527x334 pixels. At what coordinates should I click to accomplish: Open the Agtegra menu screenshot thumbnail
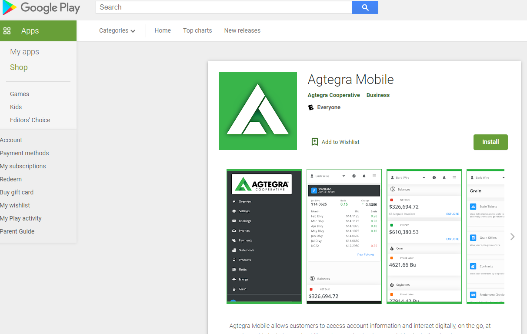264,237
